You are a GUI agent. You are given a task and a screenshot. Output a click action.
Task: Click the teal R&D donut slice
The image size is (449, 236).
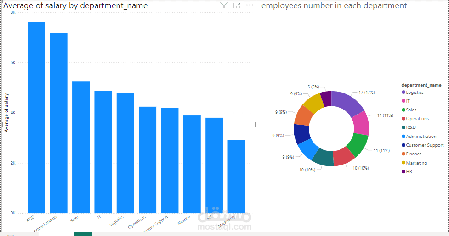coord(324,158)
